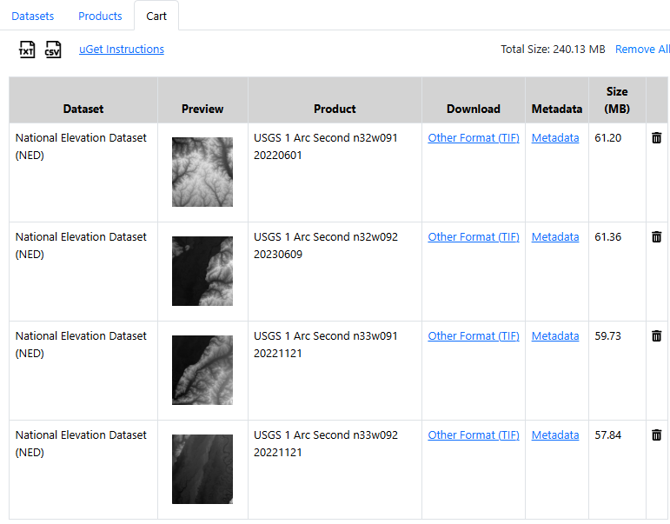Open the Products tab
This screenshot has width=670, height=524.
click(100, 17)
